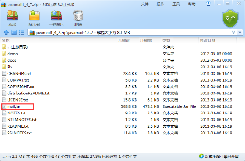Click the V chevron in address bar
This screenshot has height=161, width=245.
tap(233, 32)
